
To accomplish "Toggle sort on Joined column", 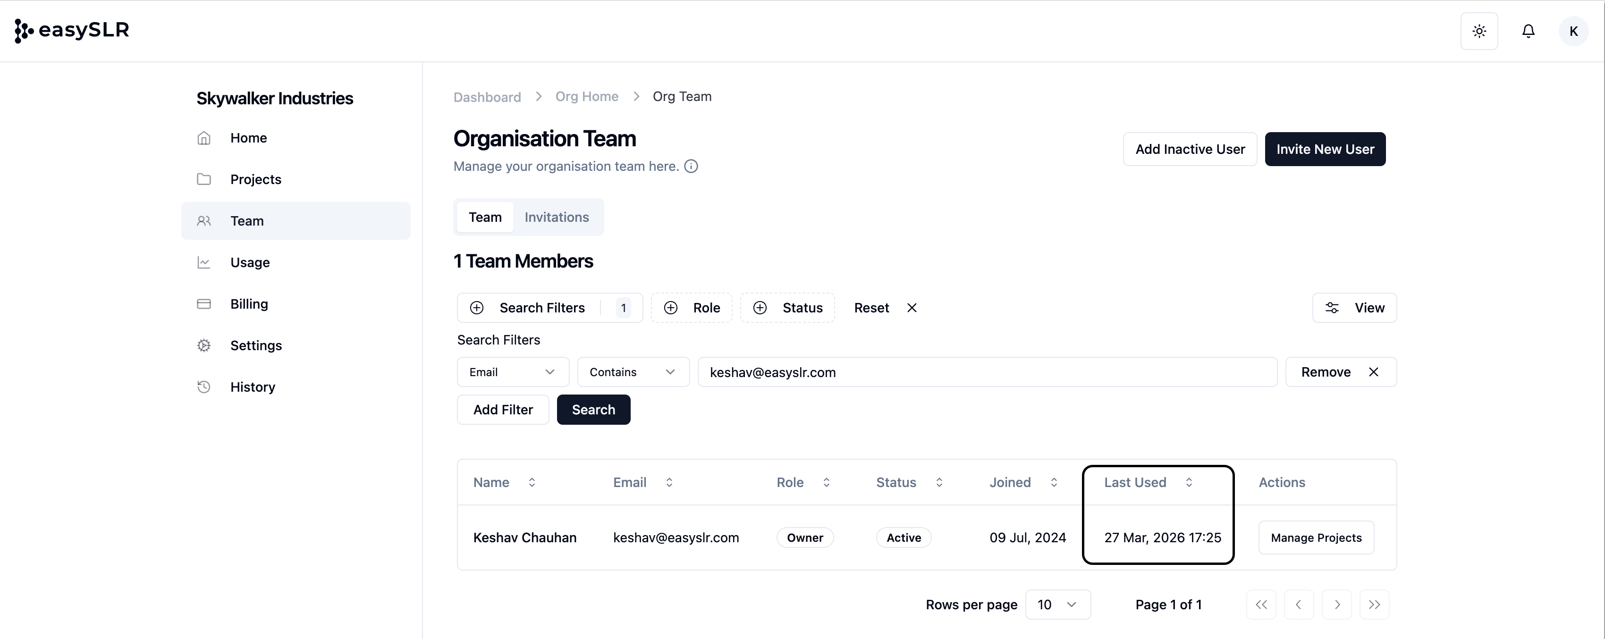I will pyautogui.click(x=1022, y=482).
